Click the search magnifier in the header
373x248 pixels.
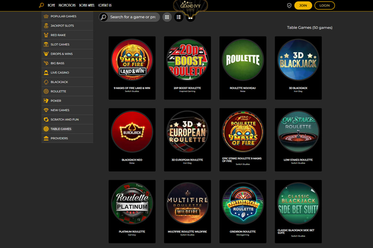point(41,5)
